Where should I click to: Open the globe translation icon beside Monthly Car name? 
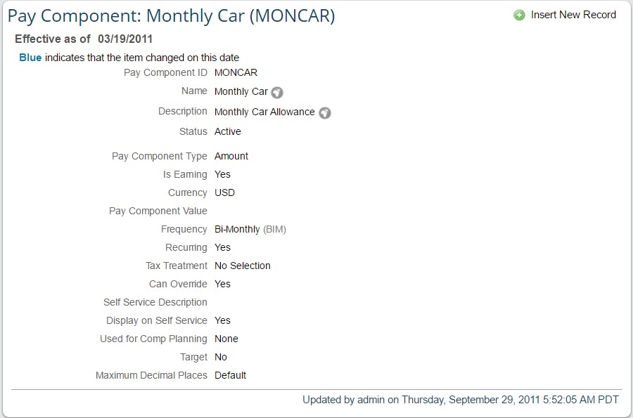[x=277, y=93]
